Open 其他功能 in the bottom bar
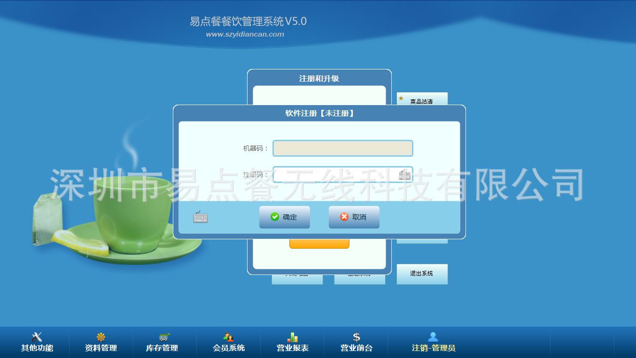The width and height of the screenshot is (636, 358). click(37, 343)
